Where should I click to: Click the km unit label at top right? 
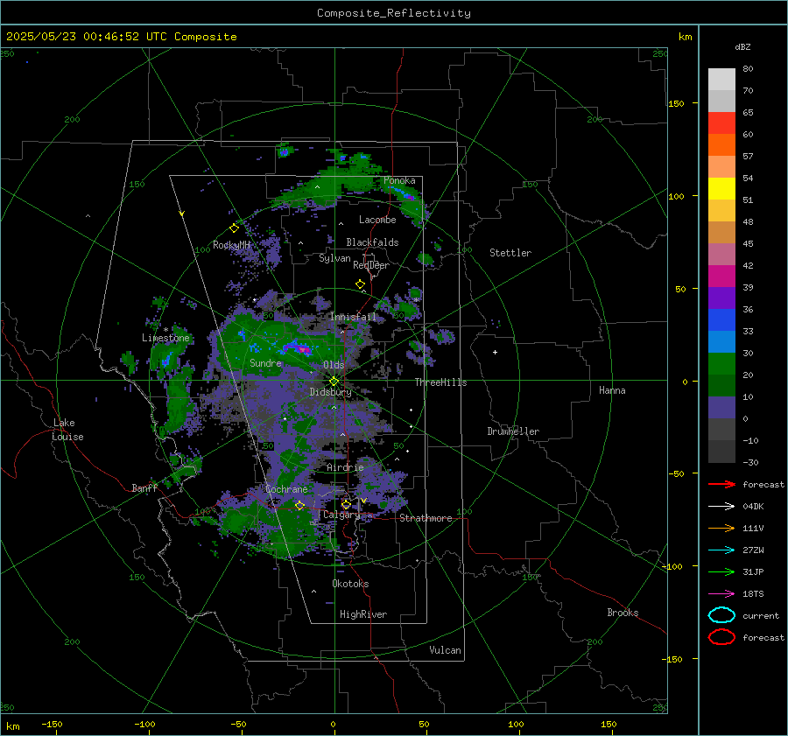click(685, 37)
